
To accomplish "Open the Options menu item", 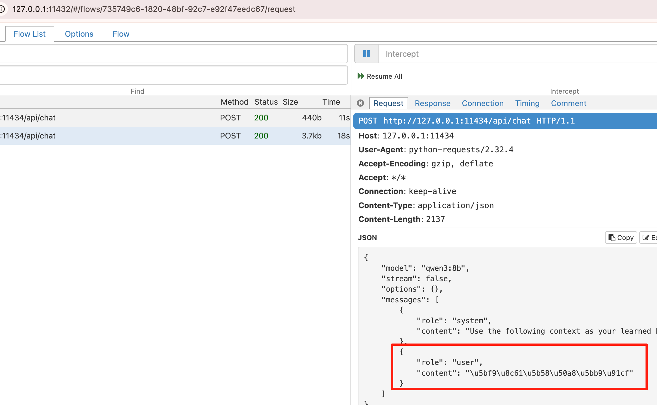I will [79, 34].
